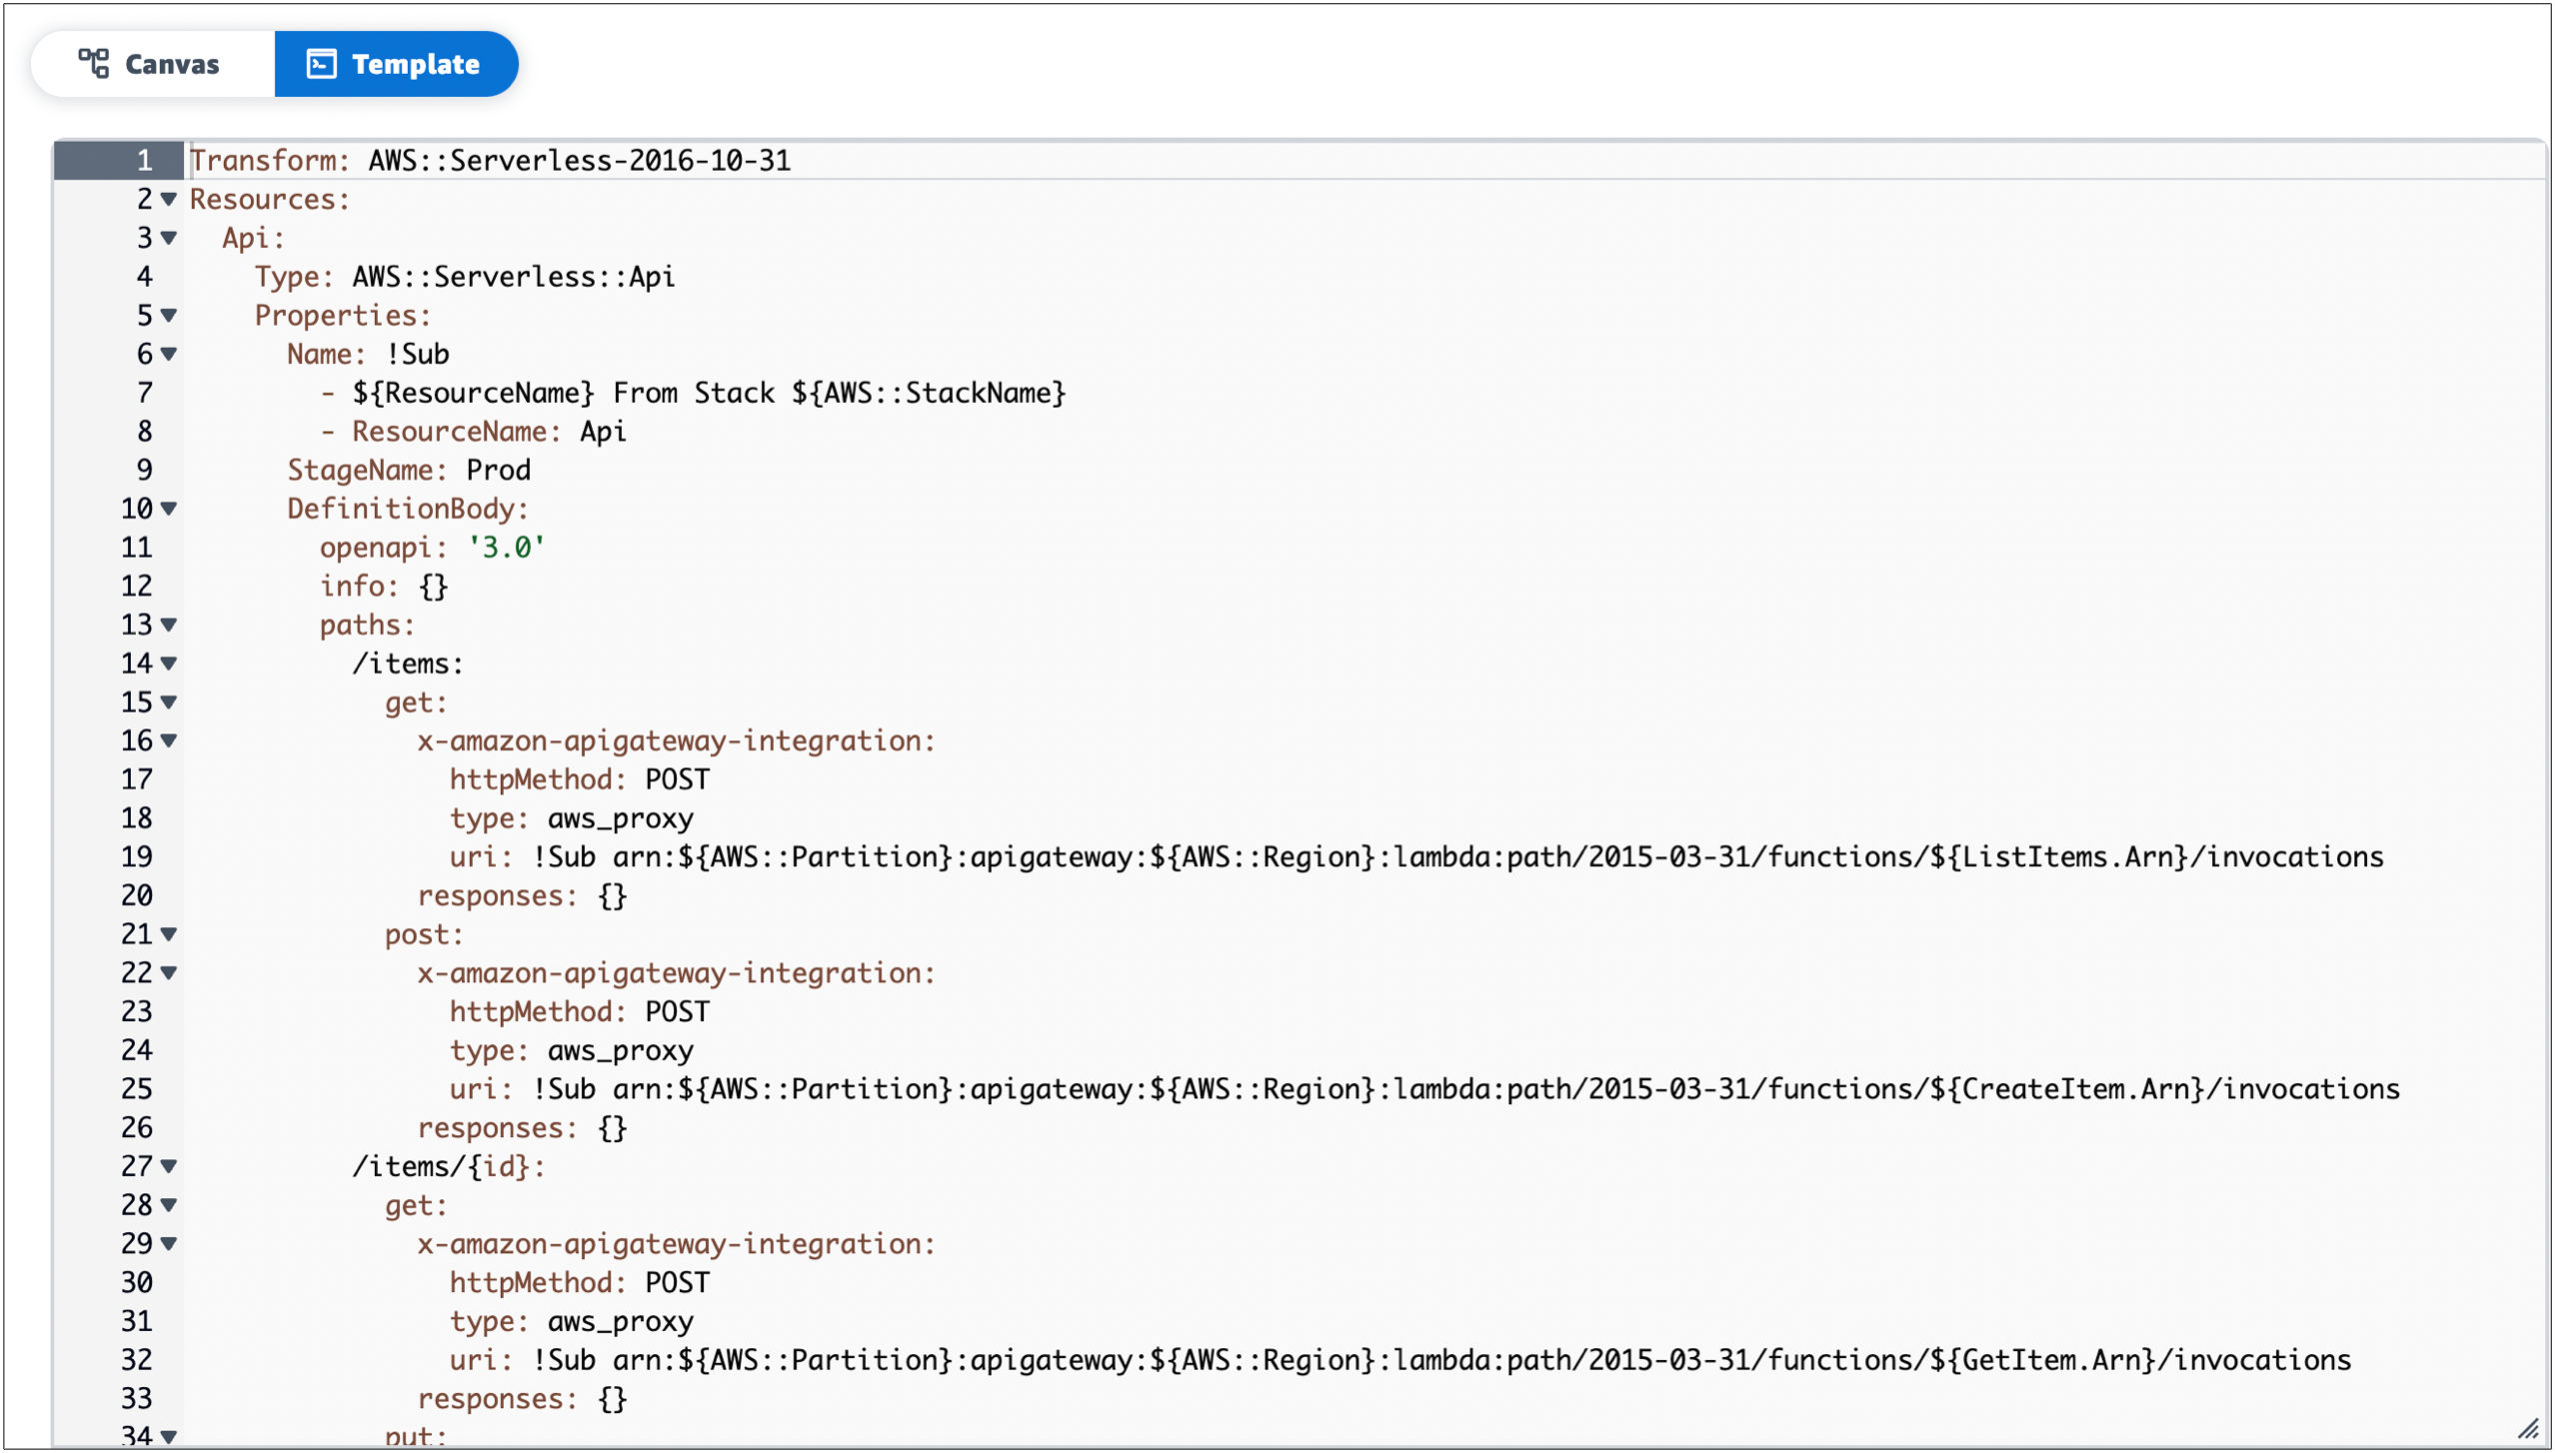Click the Template editor icon

pyautogui.click(x=321, y=63)
